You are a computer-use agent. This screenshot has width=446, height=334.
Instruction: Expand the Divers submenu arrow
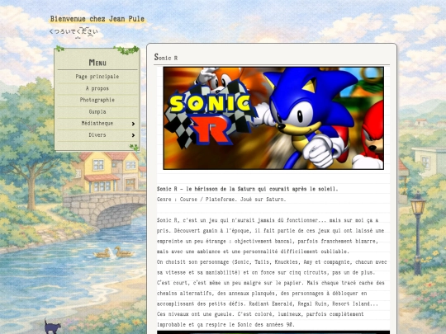click(x=133, y=135)
